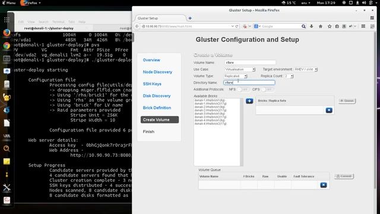Select the denali-2 brick2 entry

point(211,110)
